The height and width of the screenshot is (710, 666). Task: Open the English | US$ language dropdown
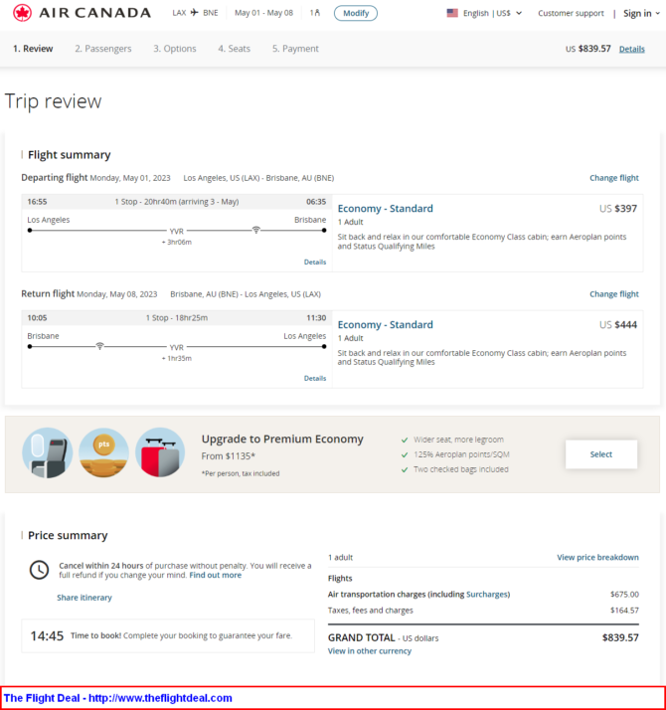point(492,13)
